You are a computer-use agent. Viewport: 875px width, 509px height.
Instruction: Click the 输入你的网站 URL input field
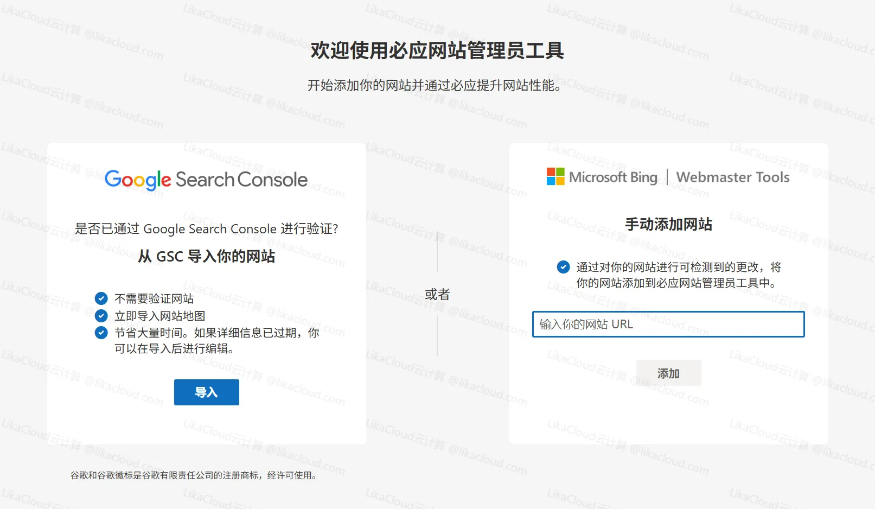pos(668,324)
